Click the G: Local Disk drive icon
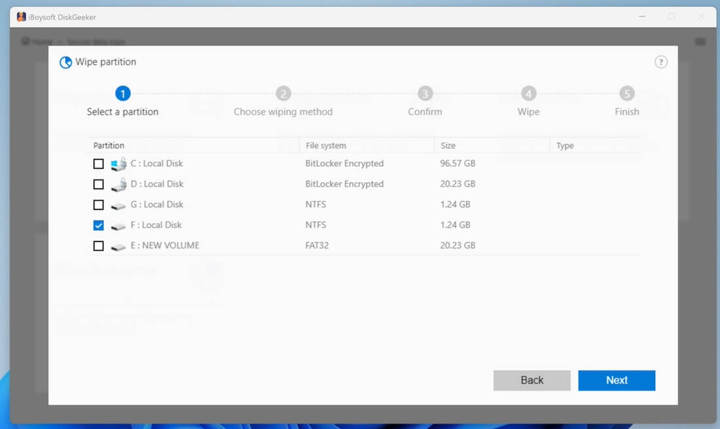 (118, 206)
